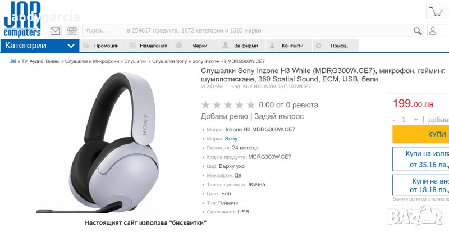Click the yellow КУПИ buy button
The height and width of the screenshot is (232, 449).
[420, 134]
